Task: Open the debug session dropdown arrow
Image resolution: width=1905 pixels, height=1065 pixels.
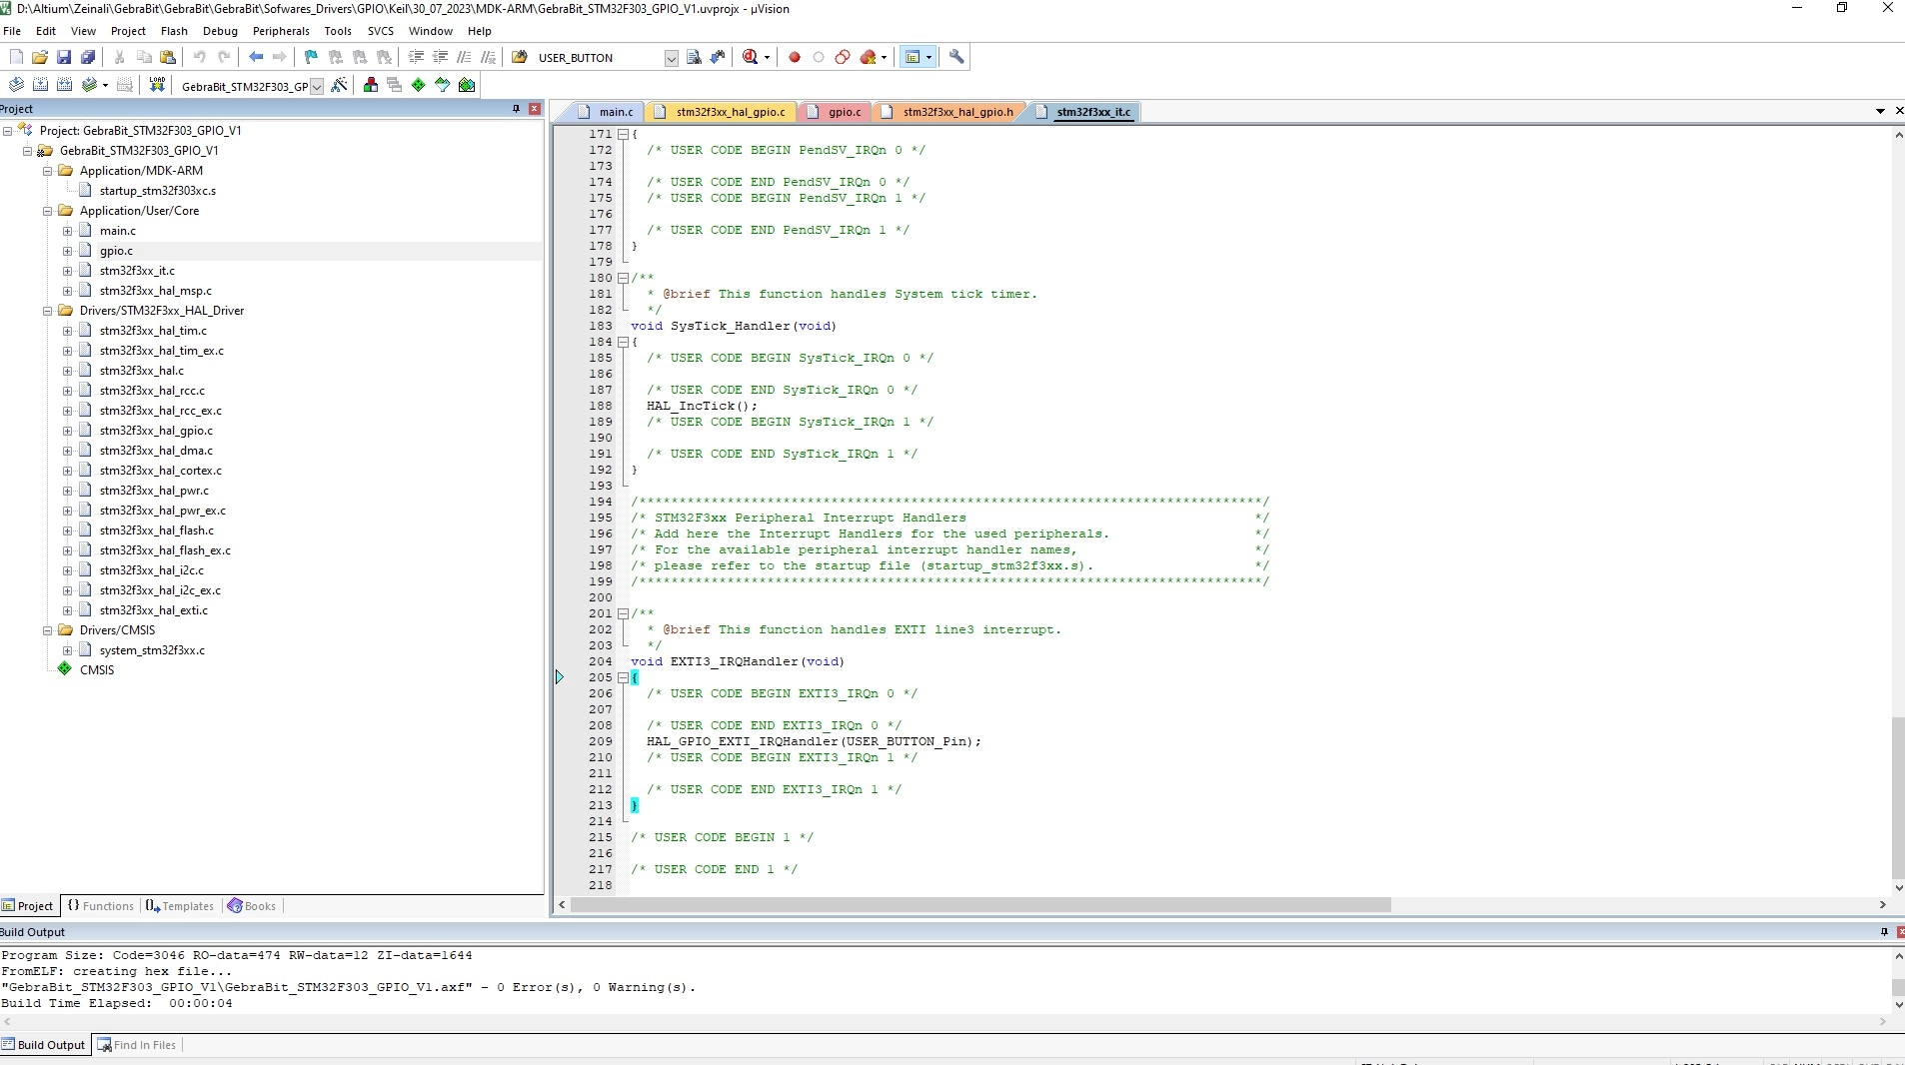Action: 767,58
